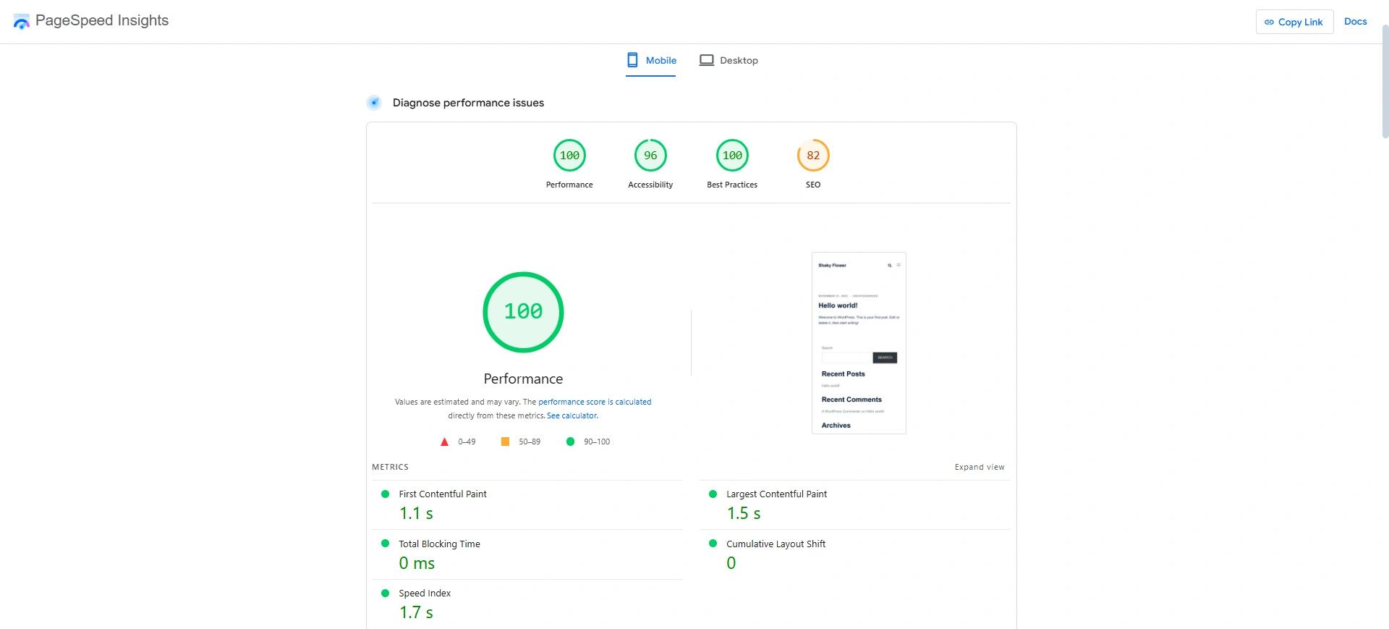Viewport: 1389px width, 629px height.
Task: Select the Accessibility 96 score gauge
Action: (x=650, y=156)
